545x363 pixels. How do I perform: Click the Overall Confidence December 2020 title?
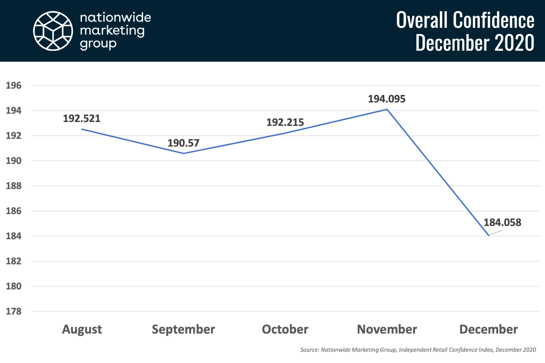coord(465,31)
